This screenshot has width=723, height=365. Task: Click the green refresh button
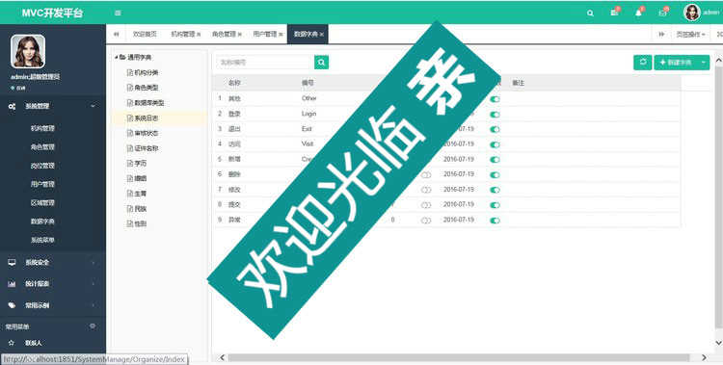click(643, 63)
